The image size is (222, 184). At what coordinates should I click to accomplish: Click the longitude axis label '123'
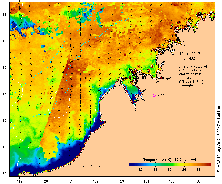pos(121,181)
